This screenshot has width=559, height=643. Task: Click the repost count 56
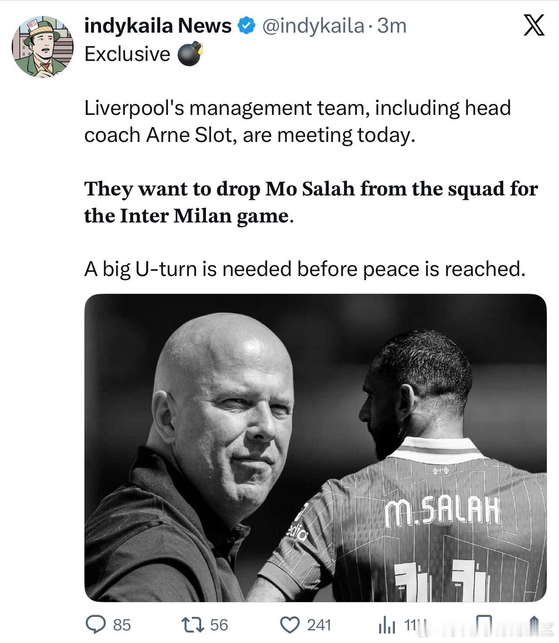219,625
